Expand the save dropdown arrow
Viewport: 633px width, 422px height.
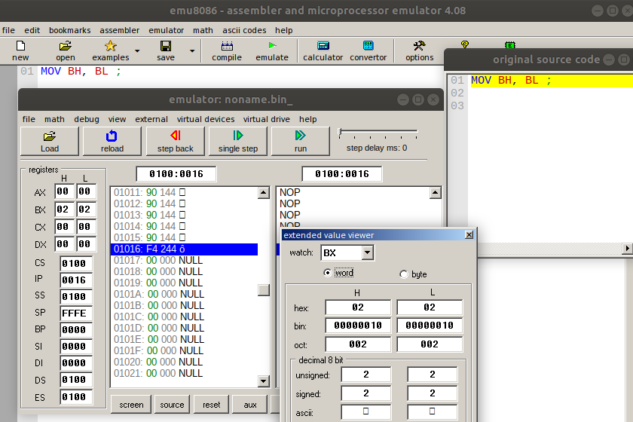(192, 51)
